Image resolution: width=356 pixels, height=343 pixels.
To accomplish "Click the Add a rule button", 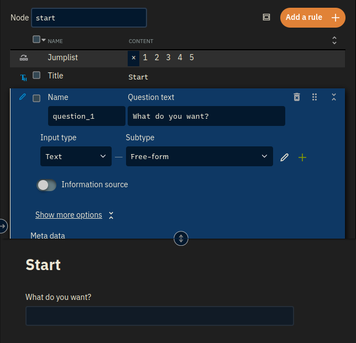I will 313,18.
